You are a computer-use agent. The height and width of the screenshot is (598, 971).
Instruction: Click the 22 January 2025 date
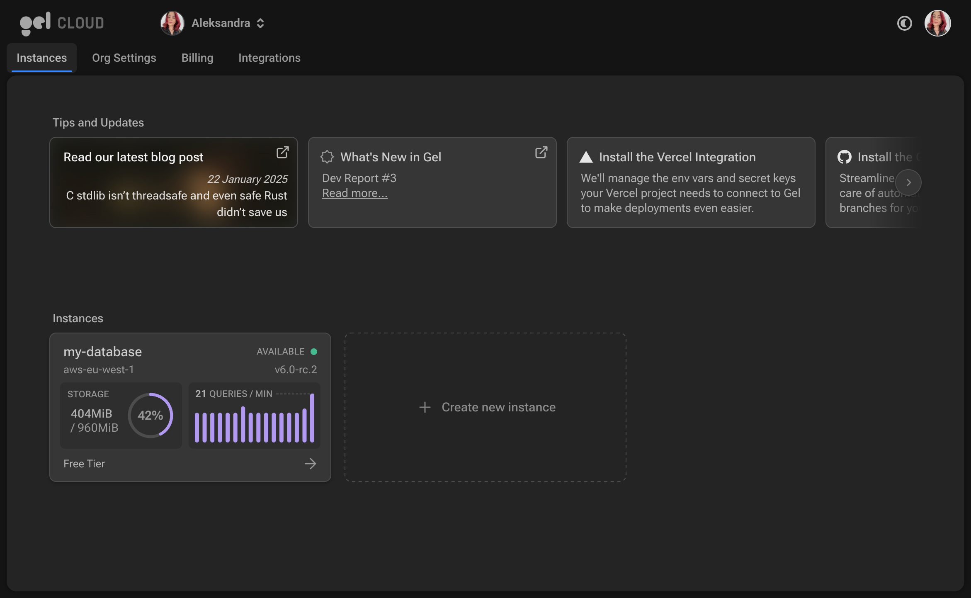tap(248, 179)
